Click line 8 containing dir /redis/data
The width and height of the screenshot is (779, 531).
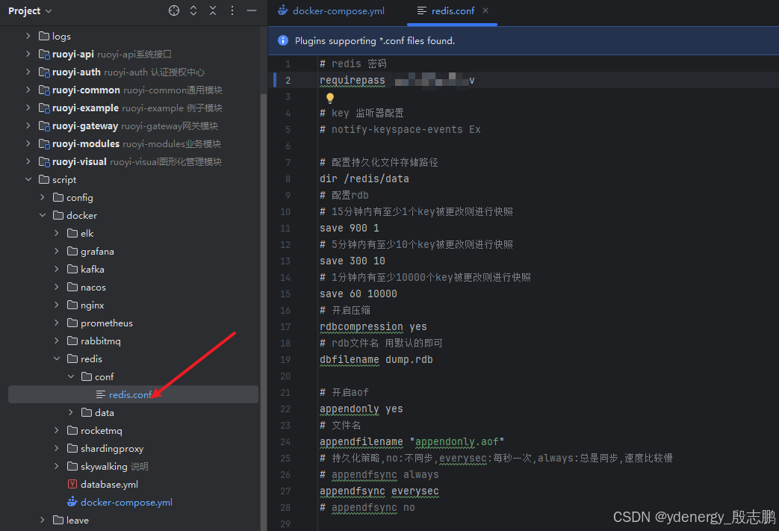(364, 179)
